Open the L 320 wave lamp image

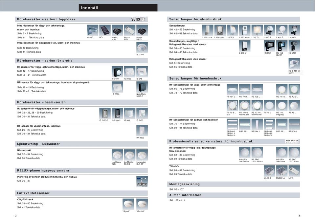pos(245,30)
